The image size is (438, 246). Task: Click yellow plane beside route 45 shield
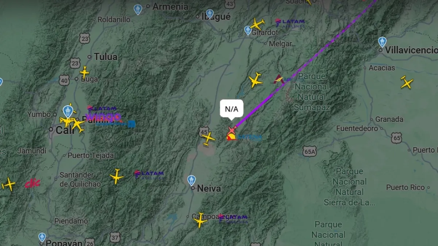coord(208,139)
